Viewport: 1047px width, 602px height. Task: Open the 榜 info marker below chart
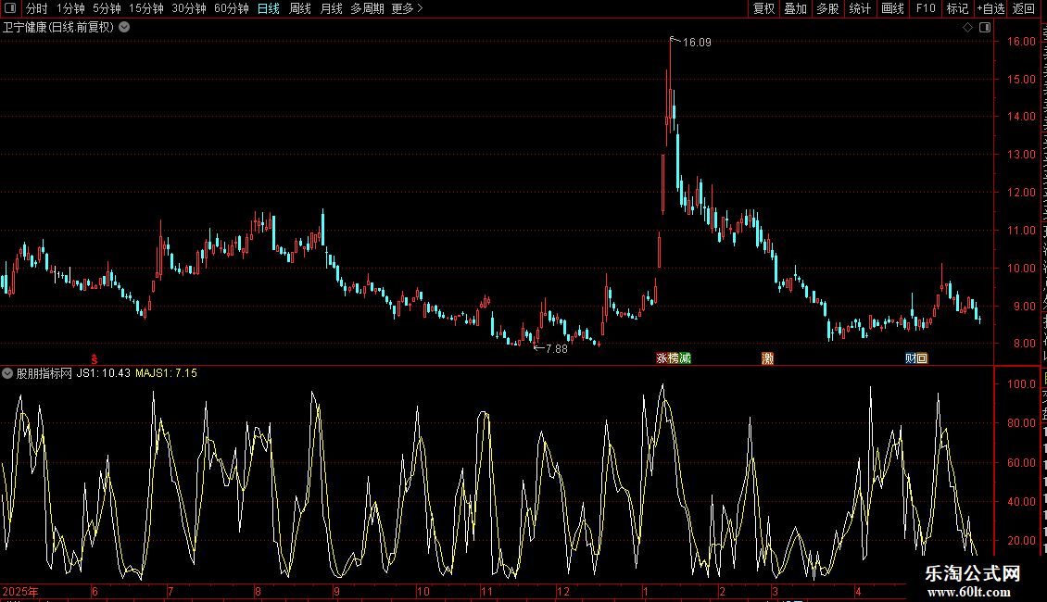674,358
